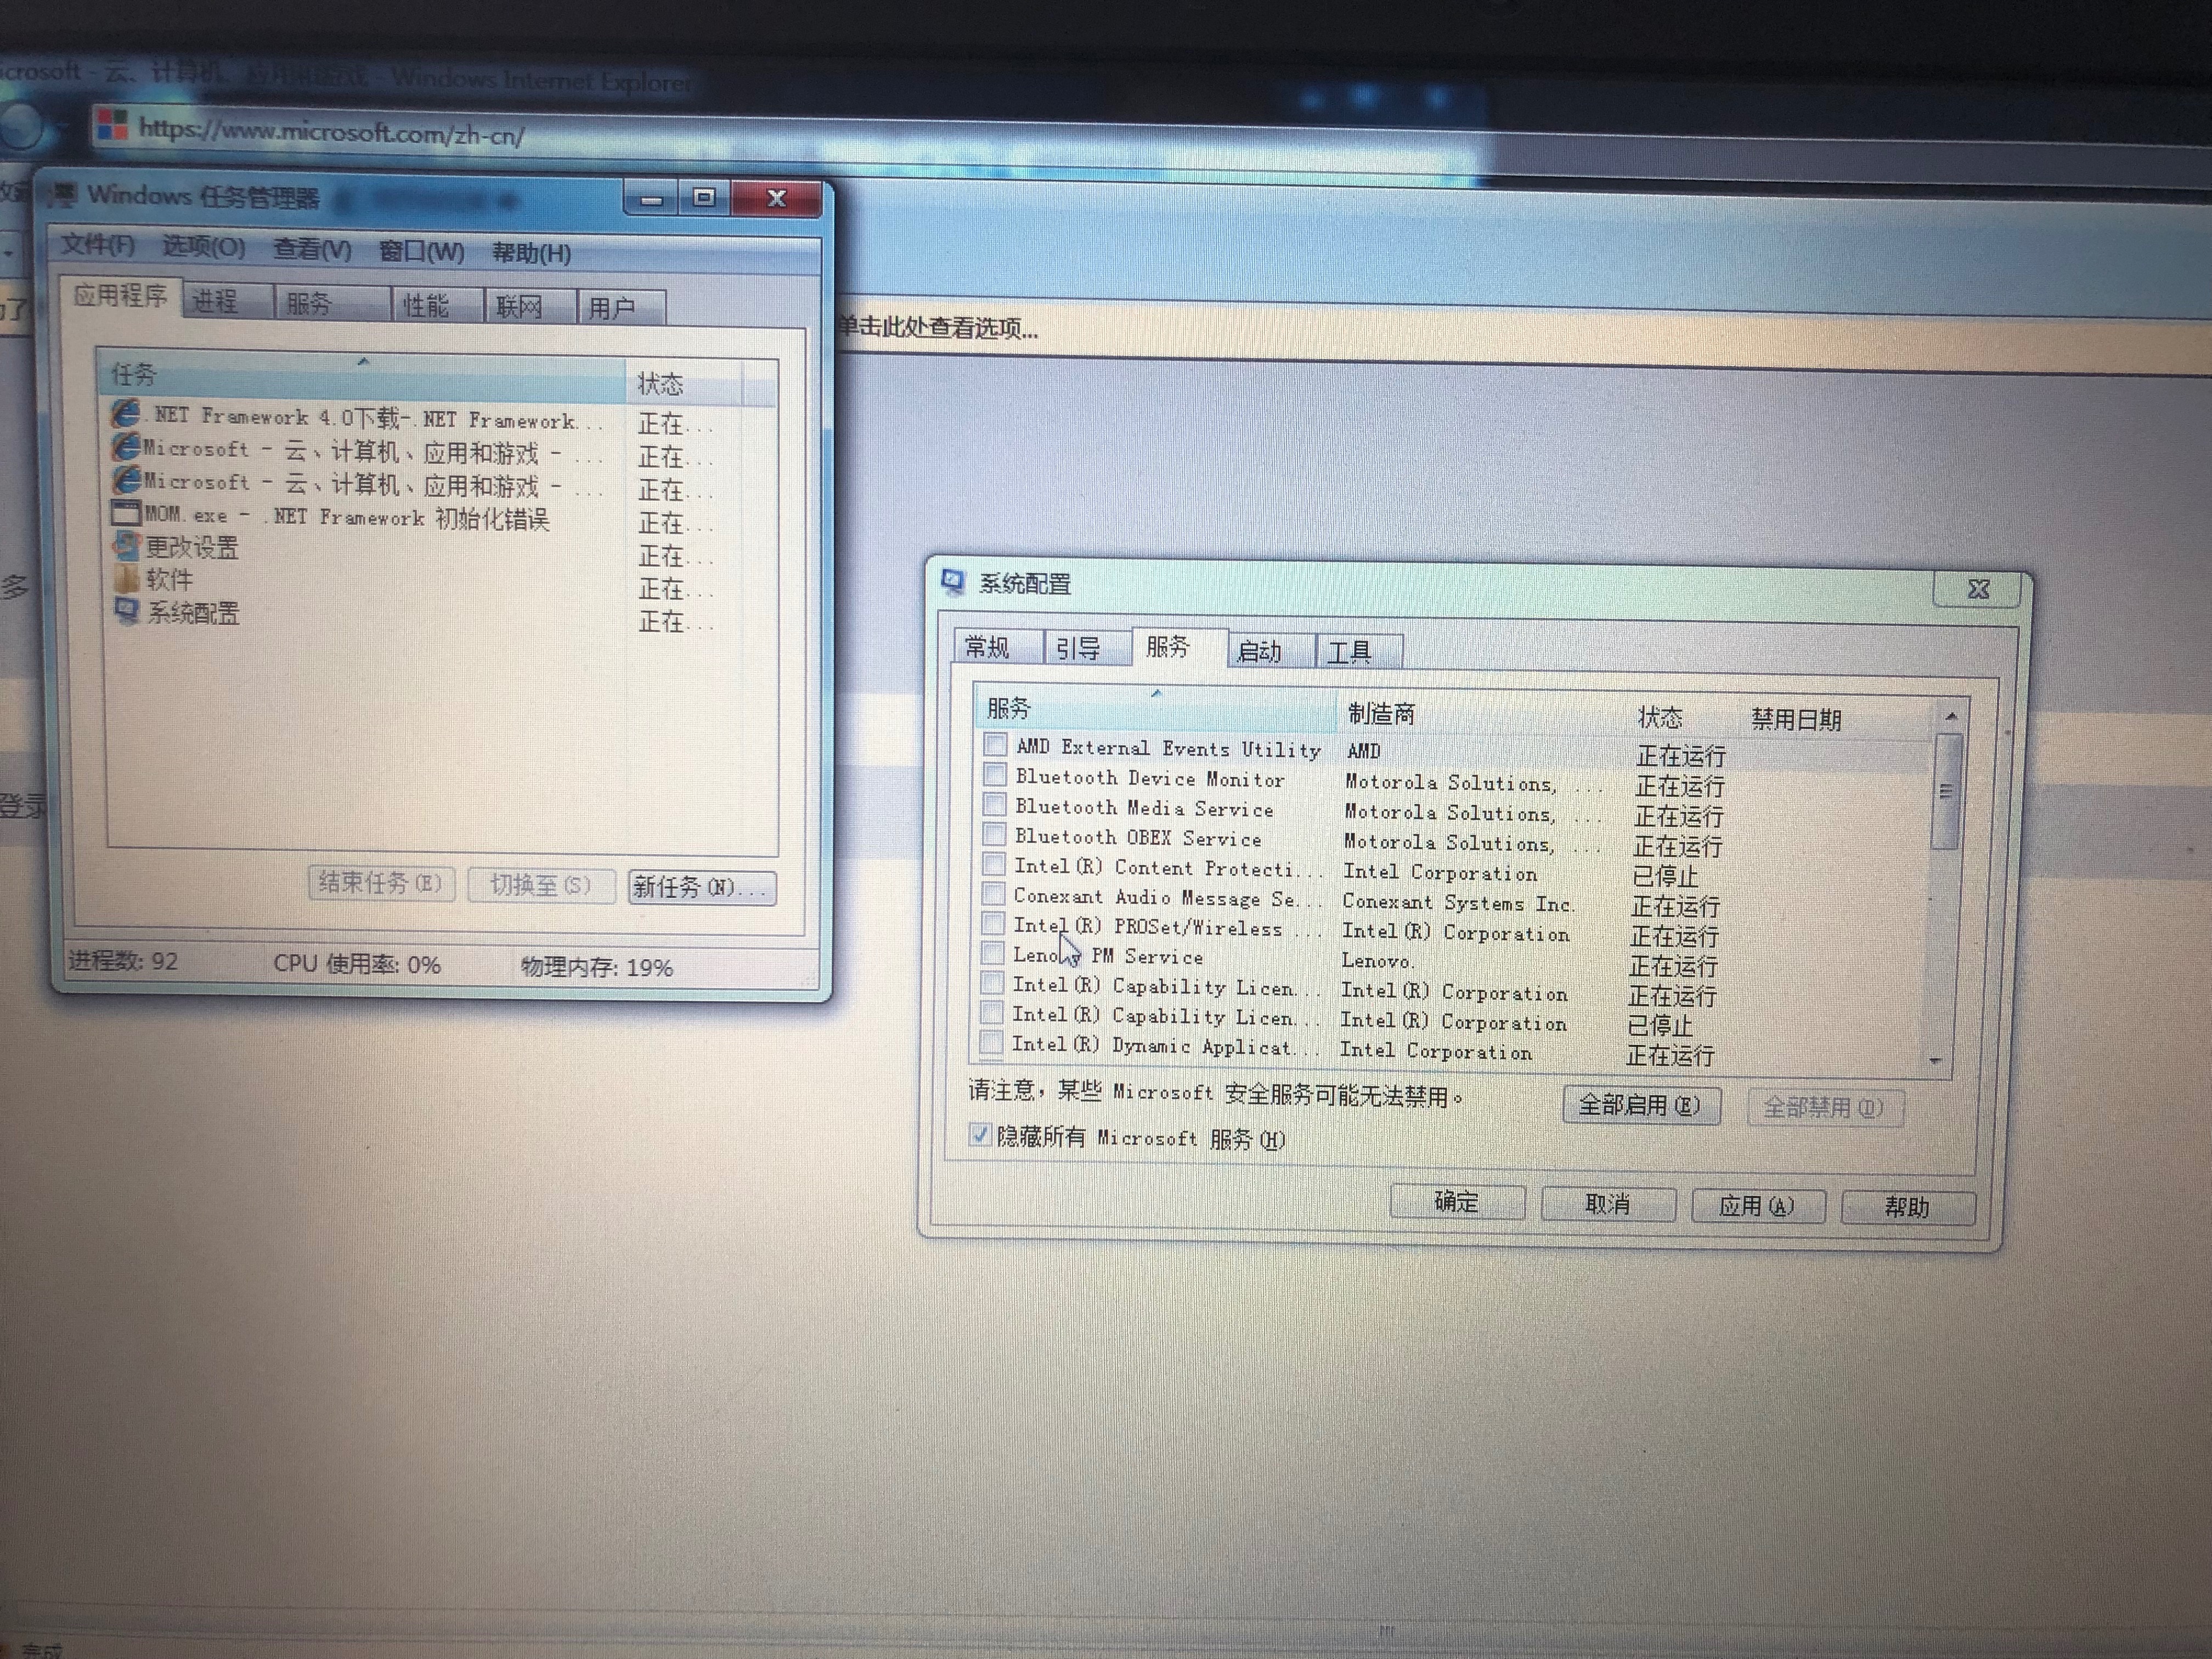Click the scroll down arrow in services list
The height and width of the screenshot is (1659, 2212).
click(1936, 1061)
